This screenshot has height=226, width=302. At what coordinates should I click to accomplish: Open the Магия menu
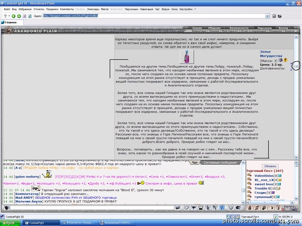105,9
